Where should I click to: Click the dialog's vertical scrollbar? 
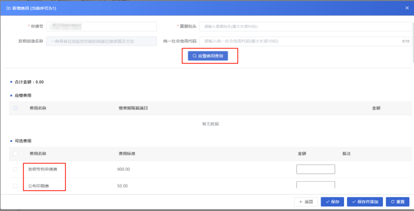point(413,42)
